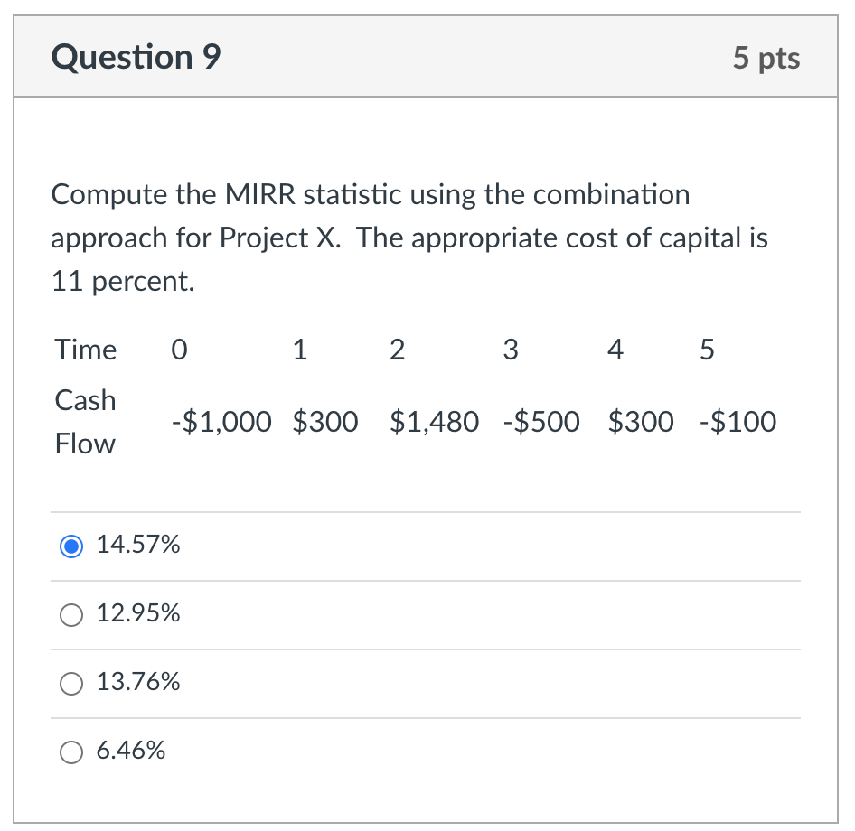Select the 13.76% answer radio button
This screenshot has height=831, width=855.
pos(71,684)
